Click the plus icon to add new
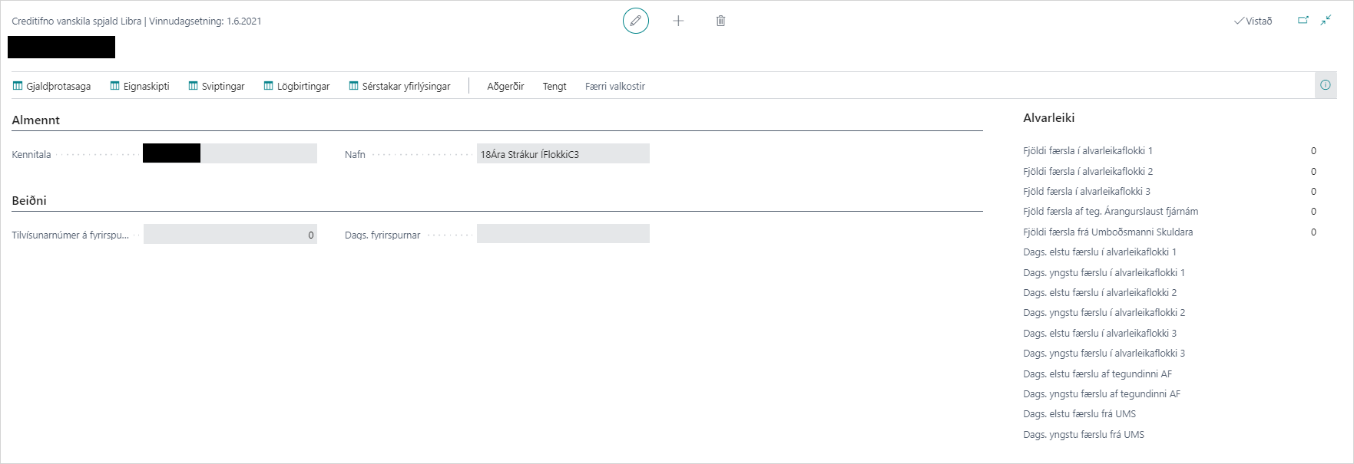The image size is (1354, 464). (678, 21)
